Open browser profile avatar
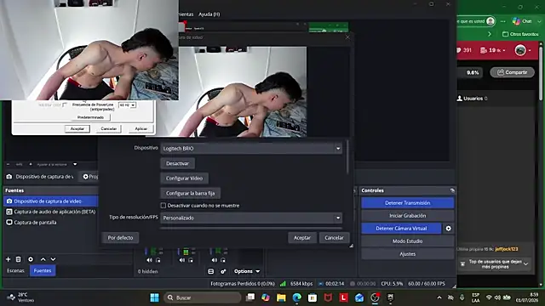The image size is (545, 306). coord(490,21)
